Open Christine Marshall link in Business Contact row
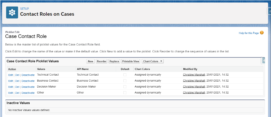The image size is (271, 117). [194, 81]
